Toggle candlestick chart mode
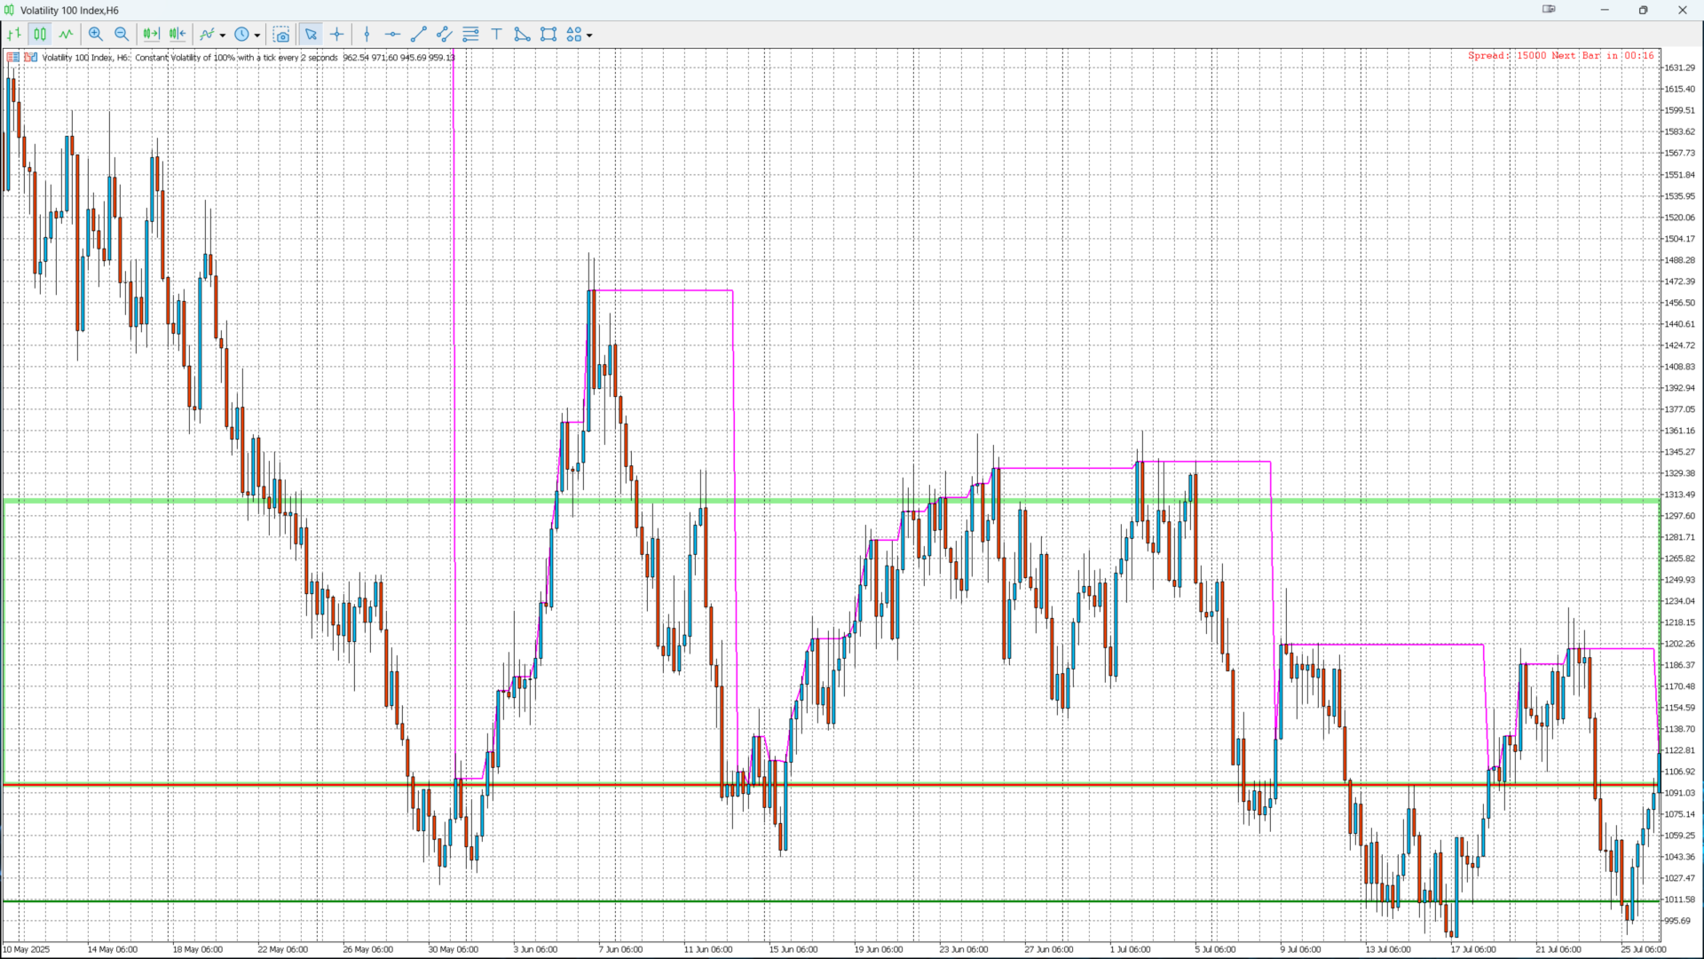Viewport: 1704px width, 959px height. tap(40, 35)
